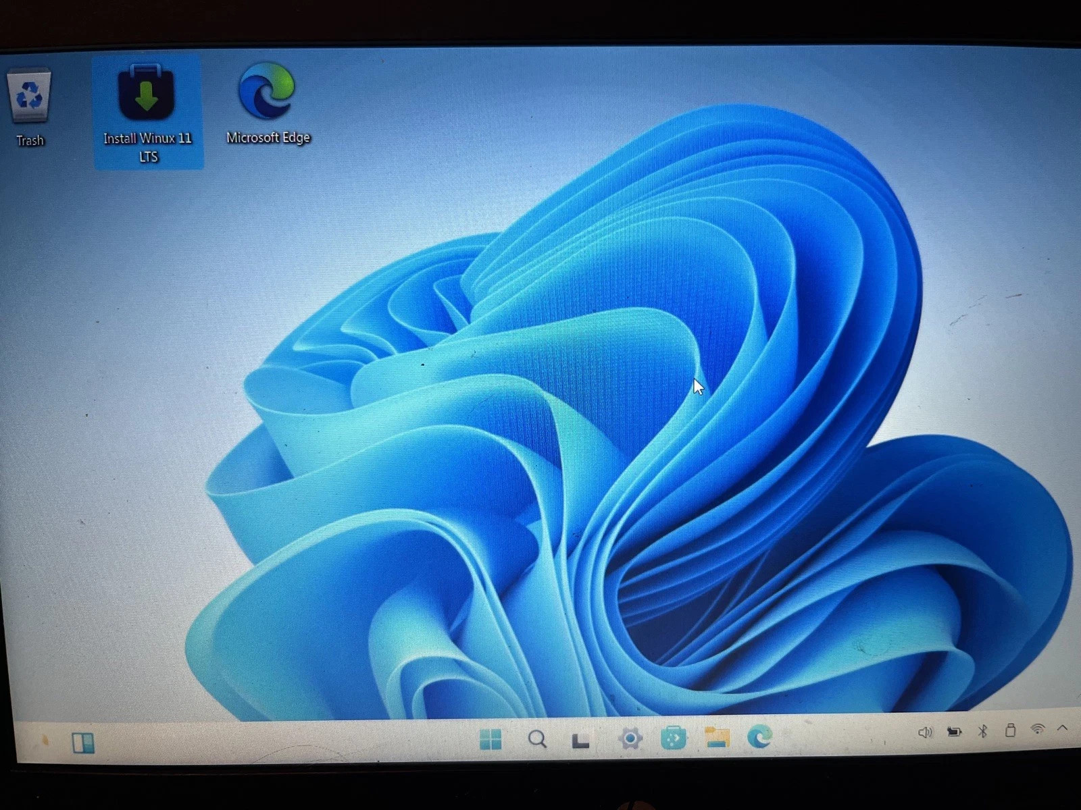Open the widgets panel icon in taskbar

point(83,743)
